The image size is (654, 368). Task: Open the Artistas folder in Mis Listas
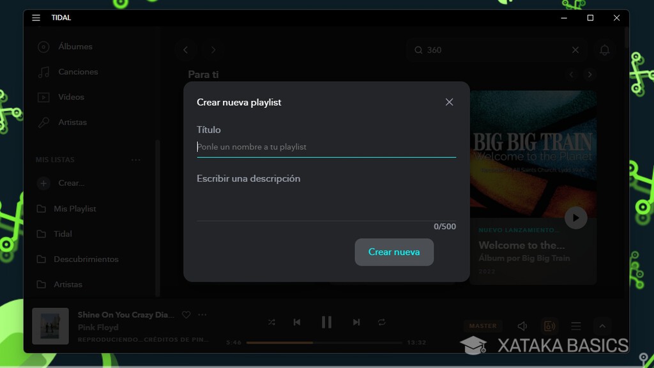68,284
